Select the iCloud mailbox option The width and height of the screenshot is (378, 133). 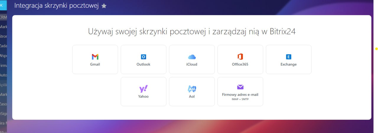pos(192,59)
